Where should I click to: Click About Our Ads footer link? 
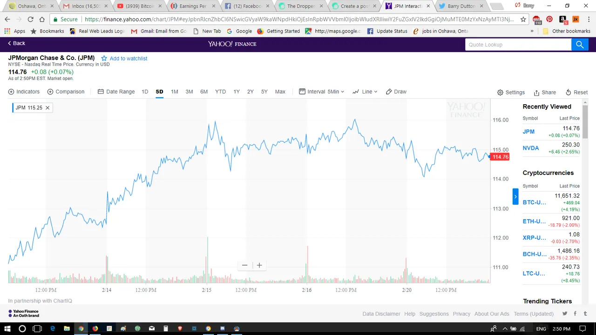(492, 314)
